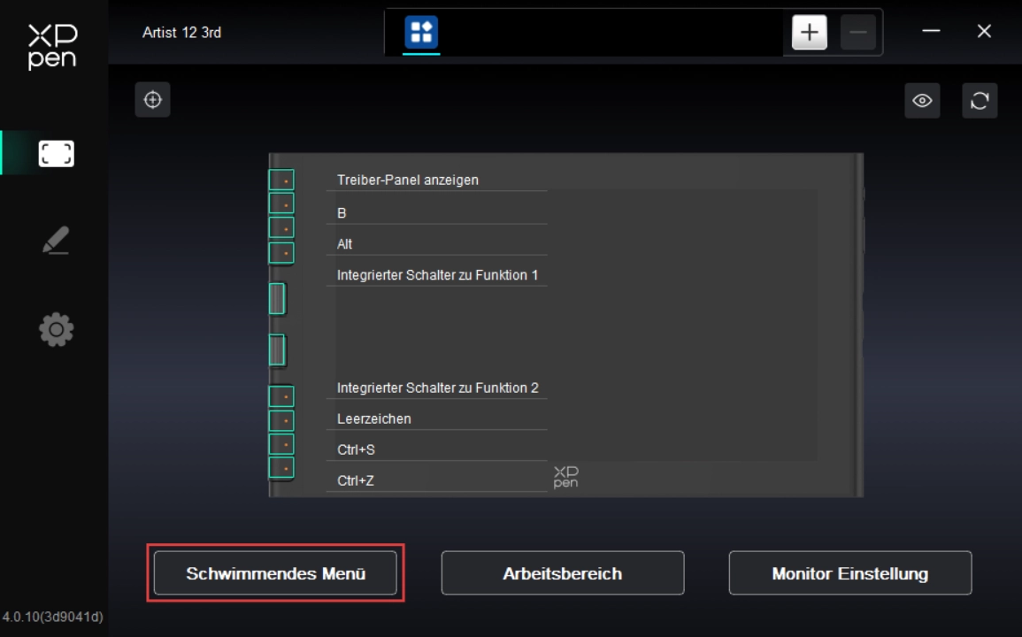Screen dimensions: 1022x637
Task: Click the XP-Pen logo
Action: click(53, 47)
